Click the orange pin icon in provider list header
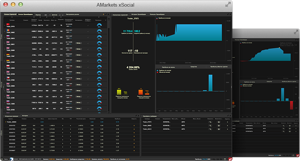Viewport: 300px width, 161px height. (x=104, y=14)
